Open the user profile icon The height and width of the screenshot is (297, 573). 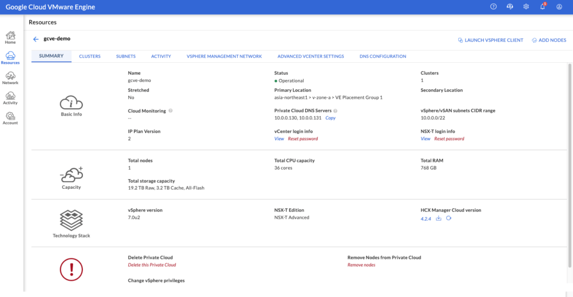click(559, 7)
